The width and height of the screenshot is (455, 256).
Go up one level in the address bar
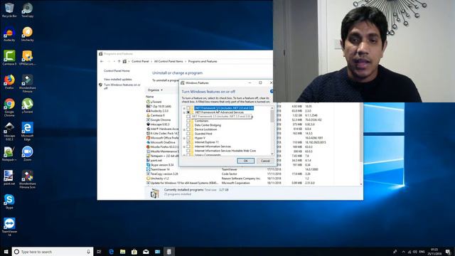click(x=119, y=62)
